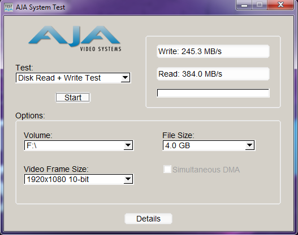Close the AJA System Test window
This screenshot has width=298, height=235.
[280, 5]
